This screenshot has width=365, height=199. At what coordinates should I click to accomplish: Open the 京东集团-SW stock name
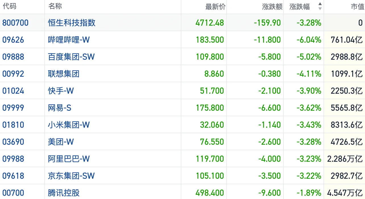tap(71, 176)
